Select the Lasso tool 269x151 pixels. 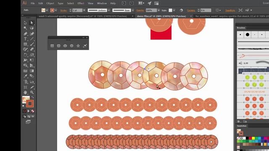(32, 28)
